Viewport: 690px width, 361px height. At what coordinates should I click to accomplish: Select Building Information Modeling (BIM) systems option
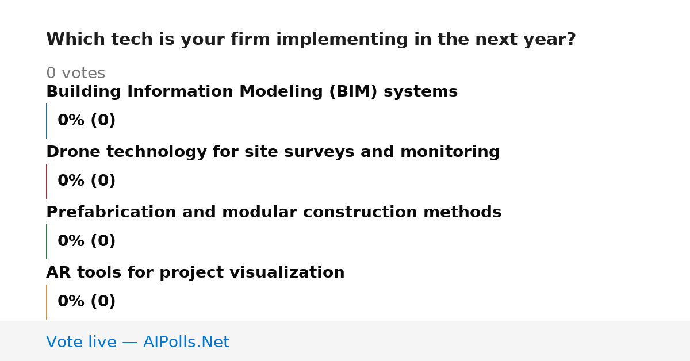tap(252, 92)
